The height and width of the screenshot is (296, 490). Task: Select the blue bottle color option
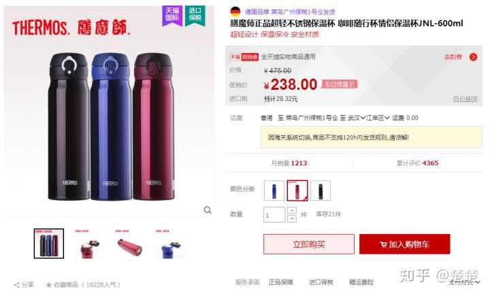click(x=274, y=191)
